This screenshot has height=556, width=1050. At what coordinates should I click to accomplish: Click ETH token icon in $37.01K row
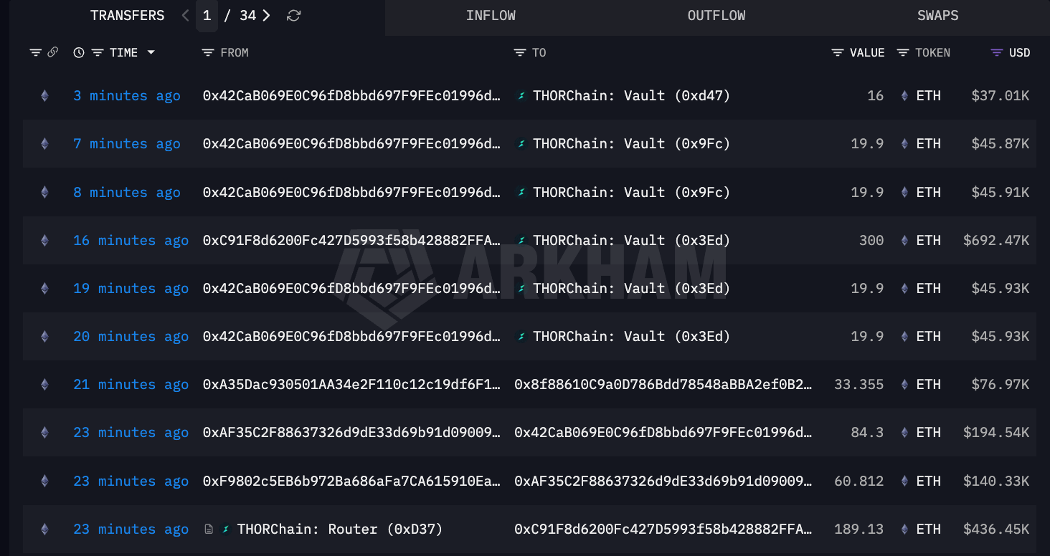pos(904,96)
